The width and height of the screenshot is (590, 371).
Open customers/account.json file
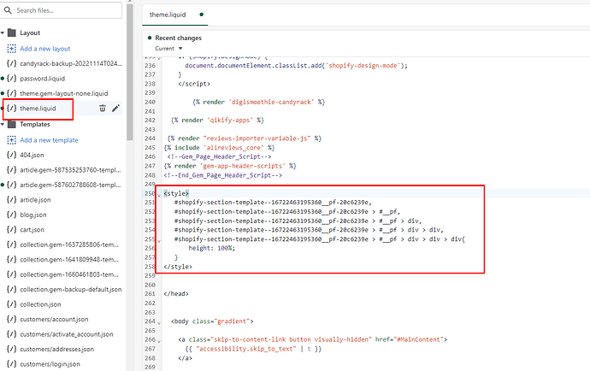(54, 319)
